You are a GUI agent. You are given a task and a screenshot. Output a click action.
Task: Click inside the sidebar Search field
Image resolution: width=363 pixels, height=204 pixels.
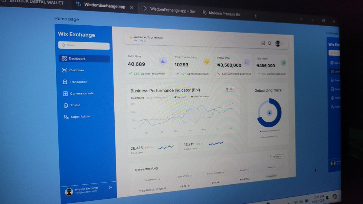[84, 46]
